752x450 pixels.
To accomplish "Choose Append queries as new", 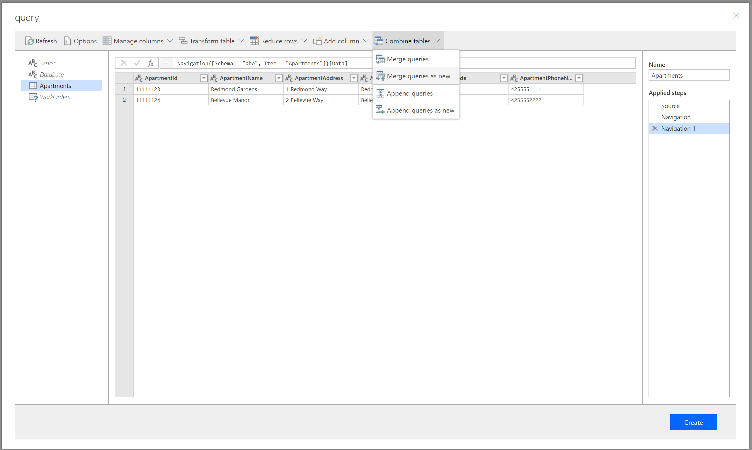I will [x=420, y=111].
